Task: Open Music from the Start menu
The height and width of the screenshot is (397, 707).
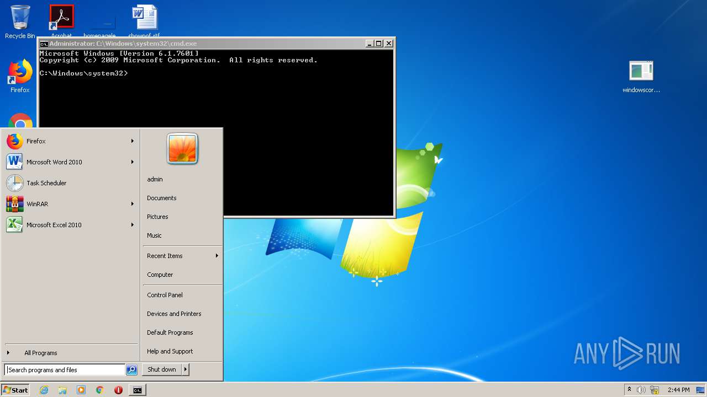Action: [x=154, y=235]
